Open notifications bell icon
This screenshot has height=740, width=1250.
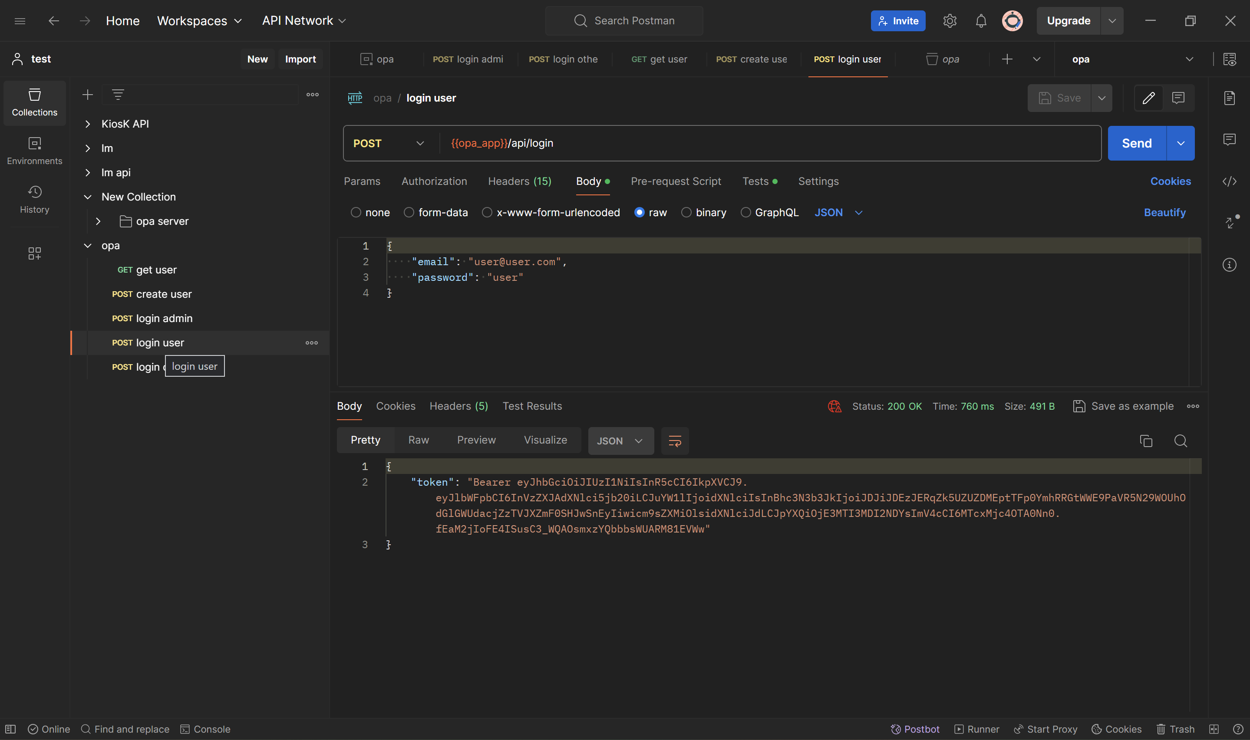[x=981, y=21]
